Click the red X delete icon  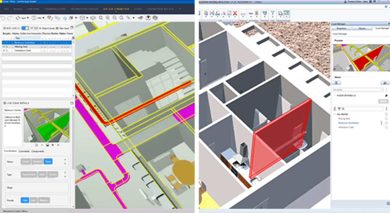point(235,13)
